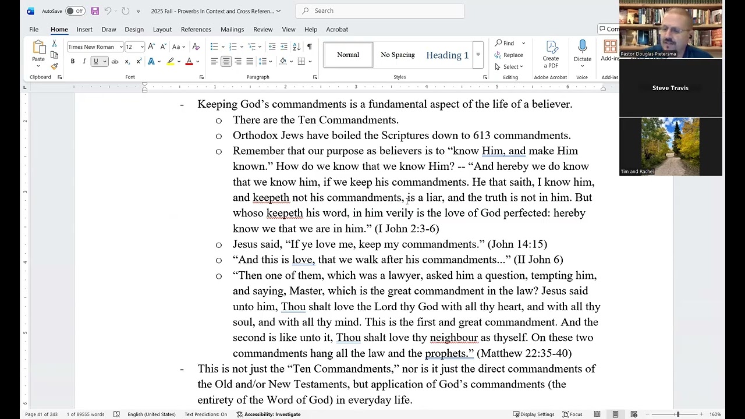Toggle Underline formatting

tap(96, 61)
